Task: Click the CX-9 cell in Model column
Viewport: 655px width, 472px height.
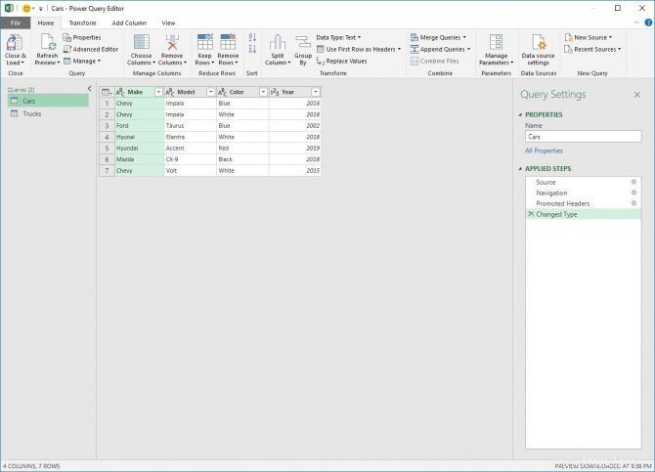Action: [191, 159]
